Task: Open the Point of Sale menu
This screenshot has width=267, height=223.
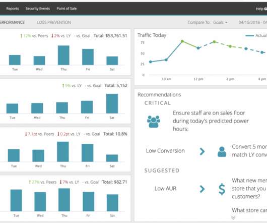Action: click(66, 9)
